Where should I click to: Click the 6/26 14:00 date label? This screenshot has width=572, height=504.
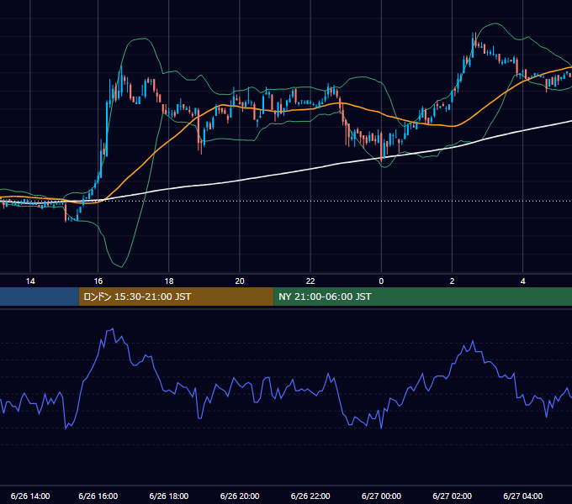pyautogui.click(x=30, y=496)
